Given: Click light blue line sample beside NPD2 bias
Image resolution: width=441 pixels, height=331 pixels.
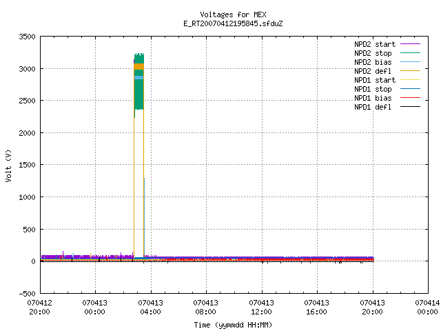Looking at the screenshot, I should pyautogui.click(x=411, y=61).
